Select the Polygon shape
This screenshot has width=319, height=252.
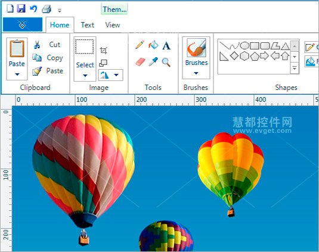tap(275, 46)
